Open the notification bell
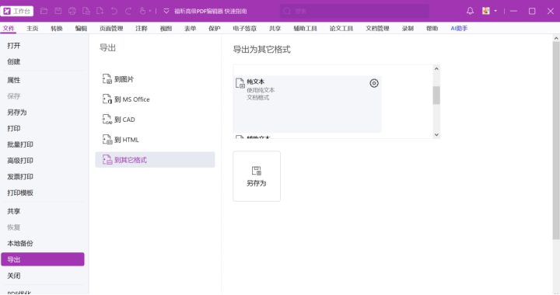Screen dimensions: 560x295 [470, 11]
